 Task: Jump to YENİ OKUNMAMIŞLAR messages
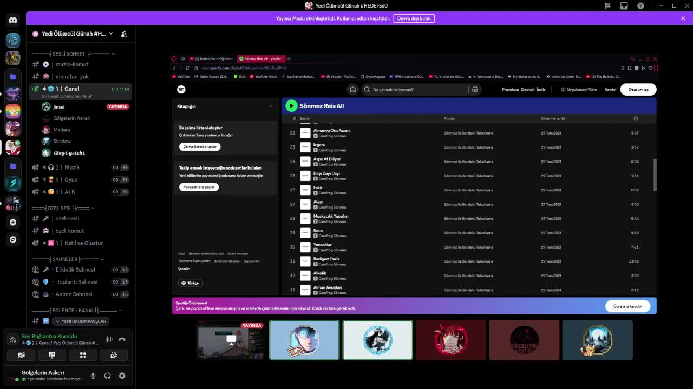80,321
